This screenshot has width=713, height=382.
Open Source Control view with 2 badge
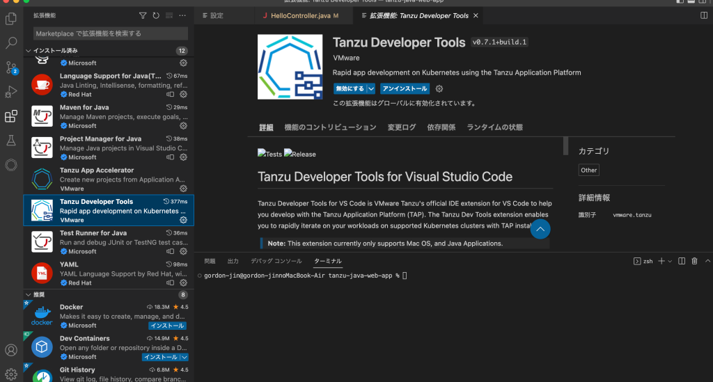point(11,67)
